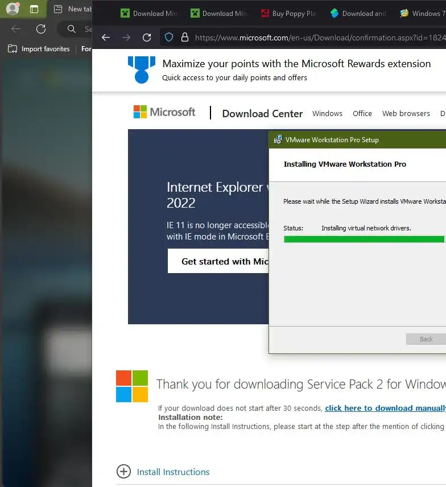Click the Edge search magnifier icon

[72, 29]
